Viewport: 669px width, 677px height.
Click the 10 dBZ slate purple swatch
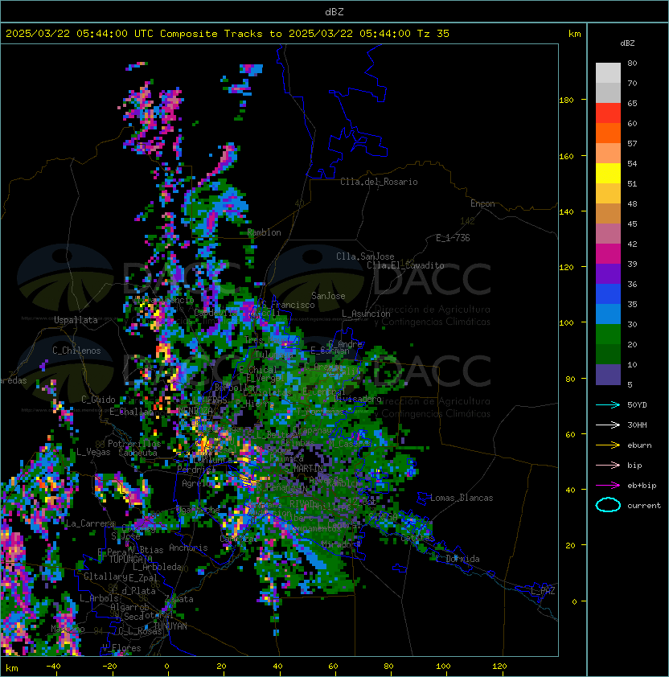coord(608,375)
